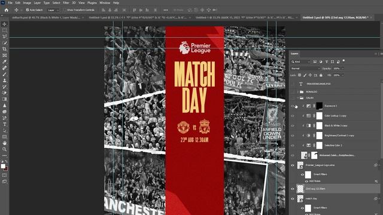Select the Clone Stamp tool

[4, 81]
